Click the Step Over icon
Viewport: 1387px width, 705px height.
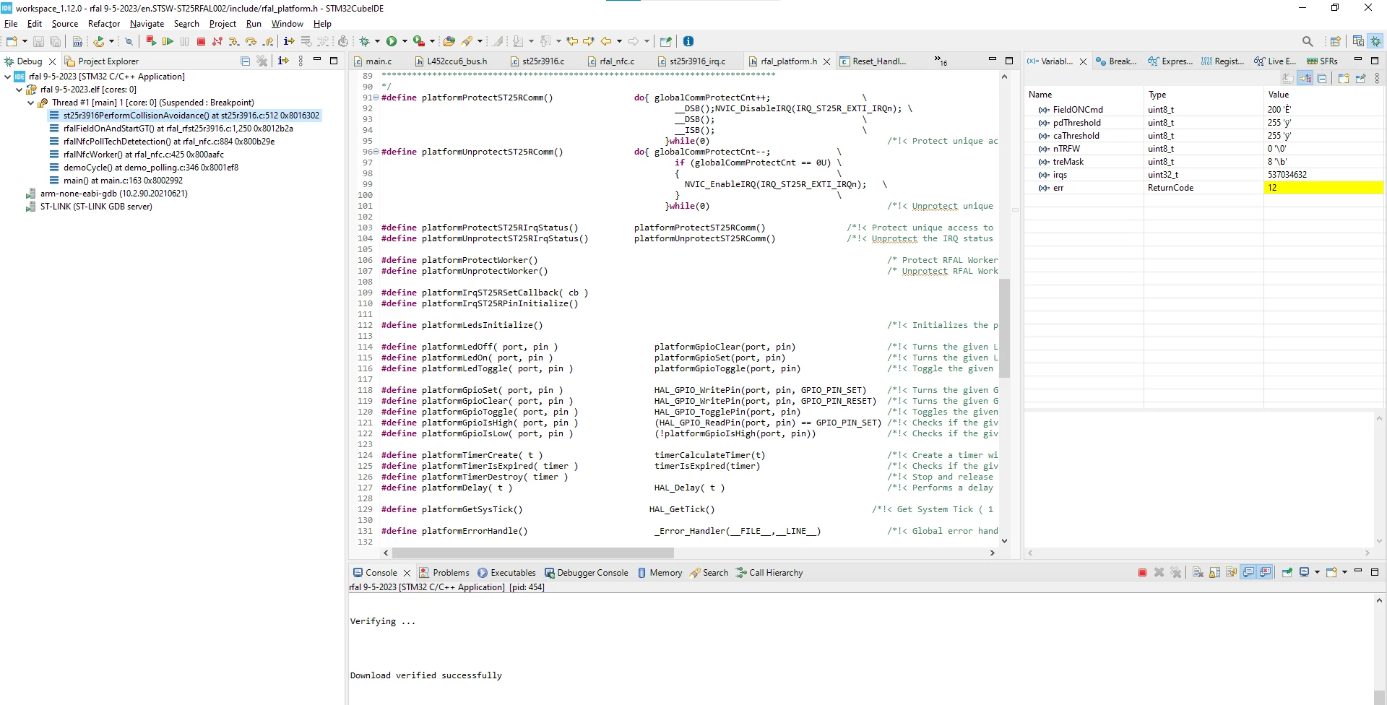(x=251, y=41)
